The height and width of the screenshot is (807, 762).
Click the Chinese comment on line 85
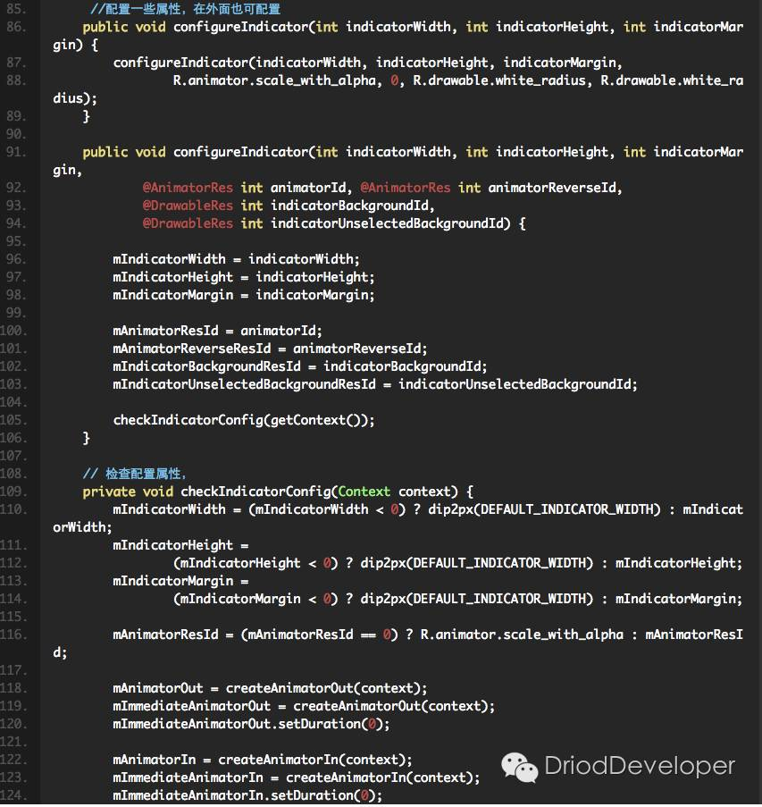click(185, 9)
